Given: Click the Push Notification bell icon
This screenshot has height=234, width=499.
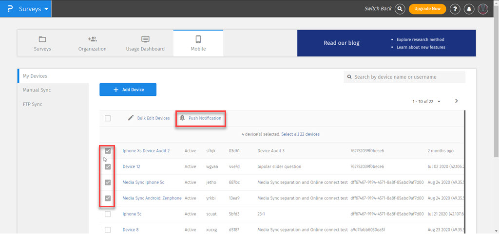Looking at the screenshot, I should [x=182, y=118].
